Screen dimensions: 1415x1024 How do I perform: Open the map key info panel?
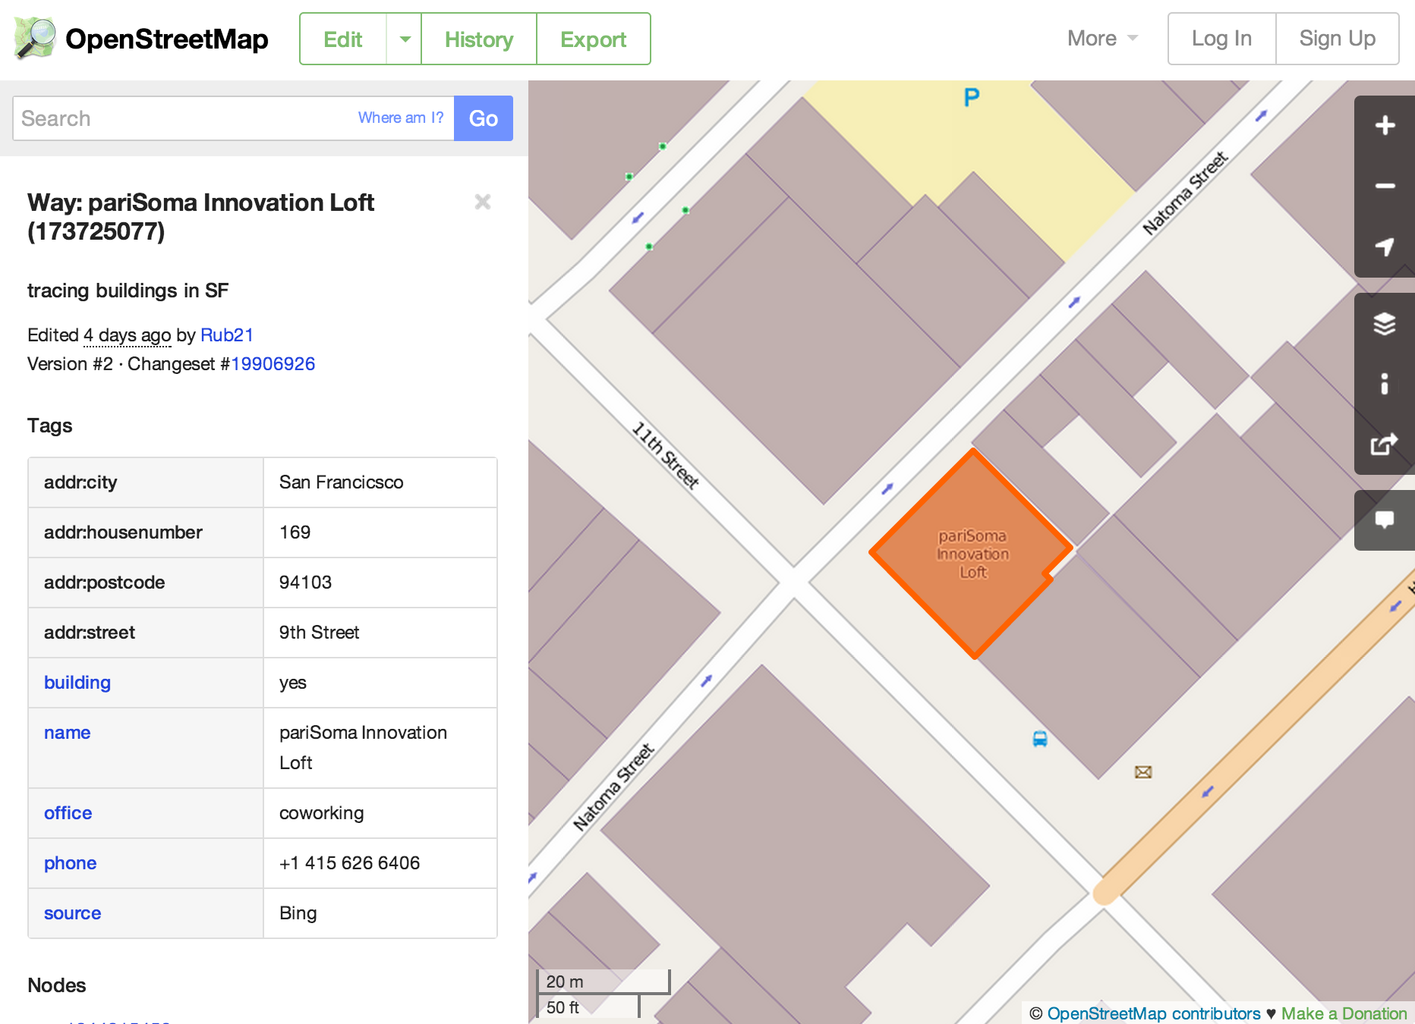coord(1384,384)
